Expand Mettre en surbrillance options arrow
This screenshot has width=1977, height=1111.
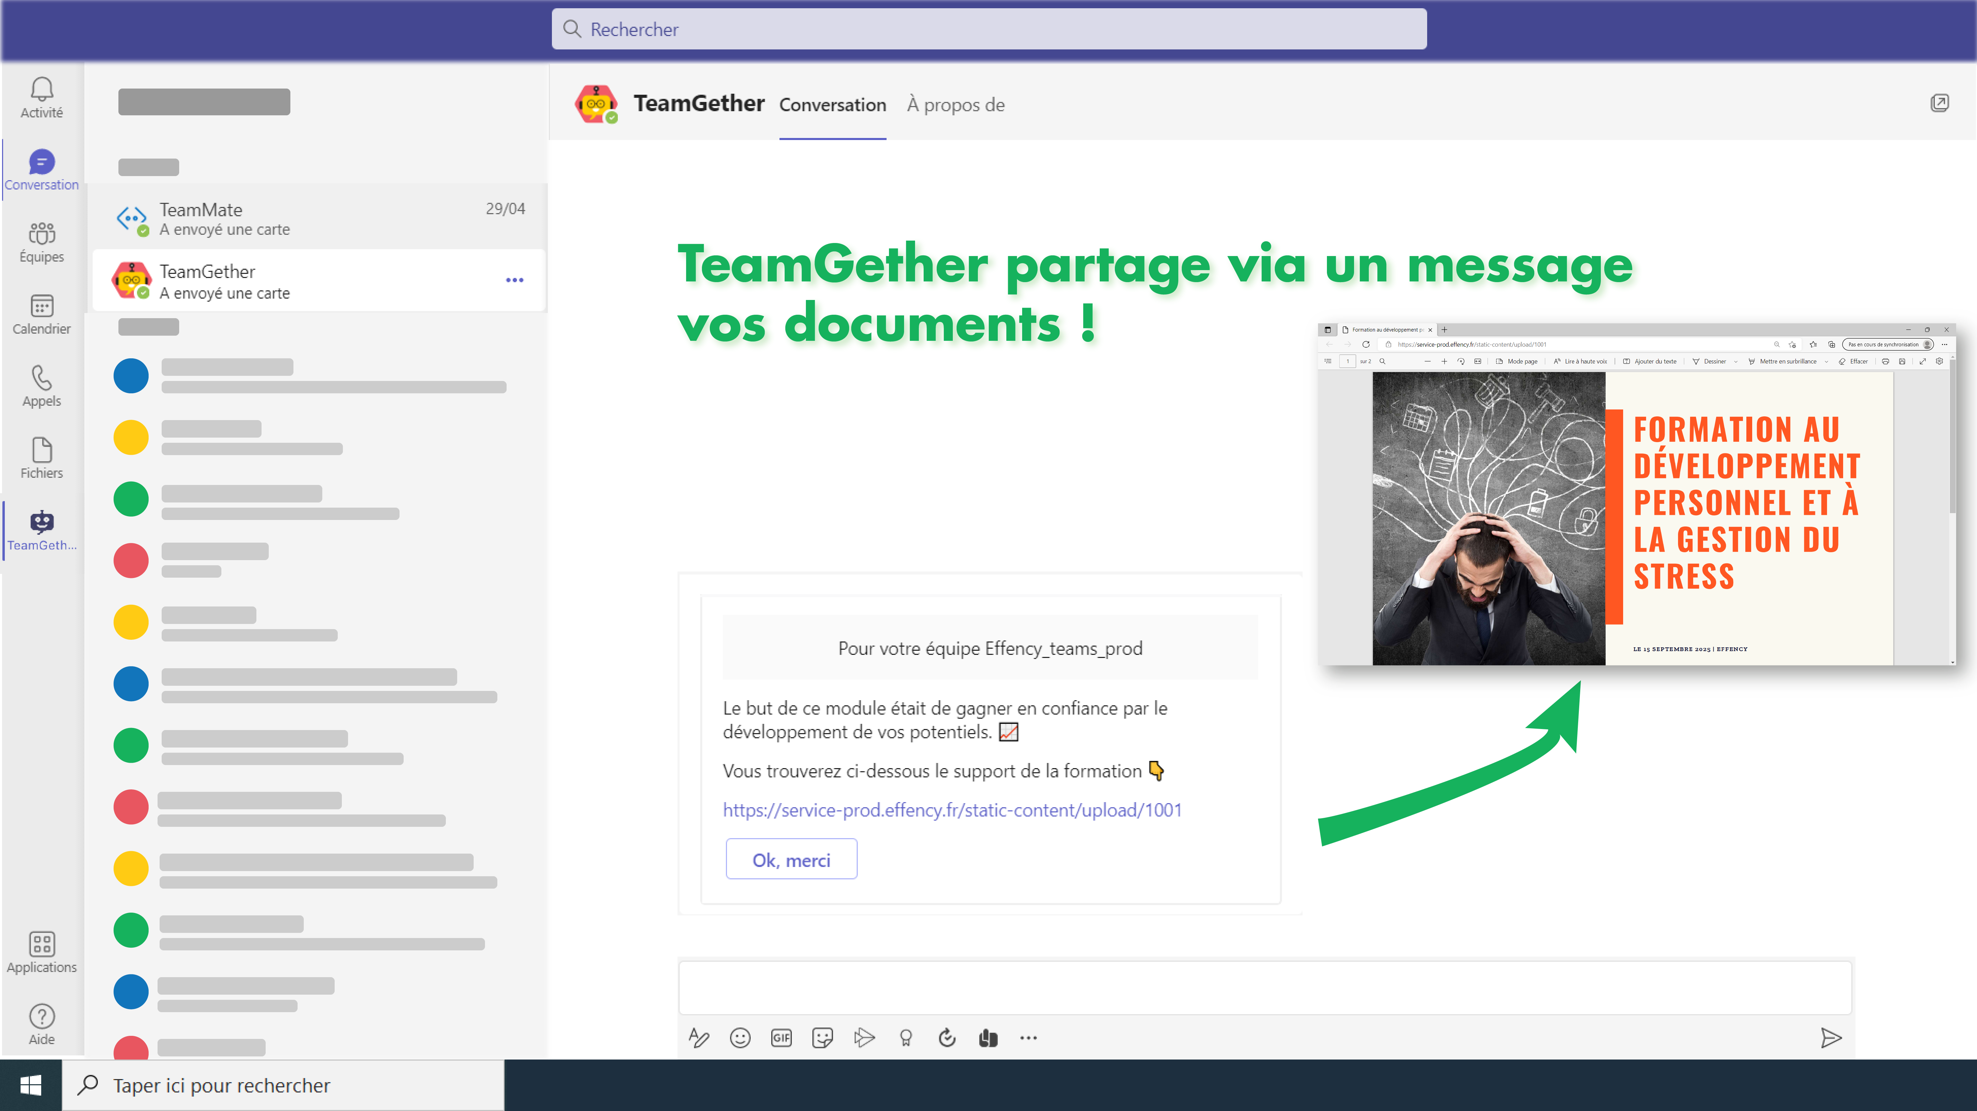pyautogui.click(x=1827, y=362)
